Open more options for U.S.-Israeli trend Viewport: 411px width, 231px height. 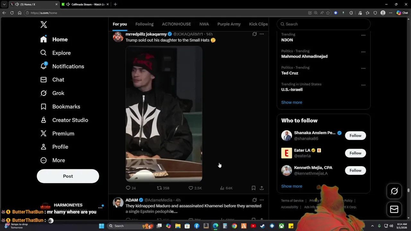click(363, 85)
